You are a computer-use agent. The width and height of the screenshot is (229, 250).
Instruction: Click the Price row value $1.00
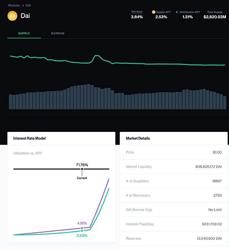tap(217, 152)
